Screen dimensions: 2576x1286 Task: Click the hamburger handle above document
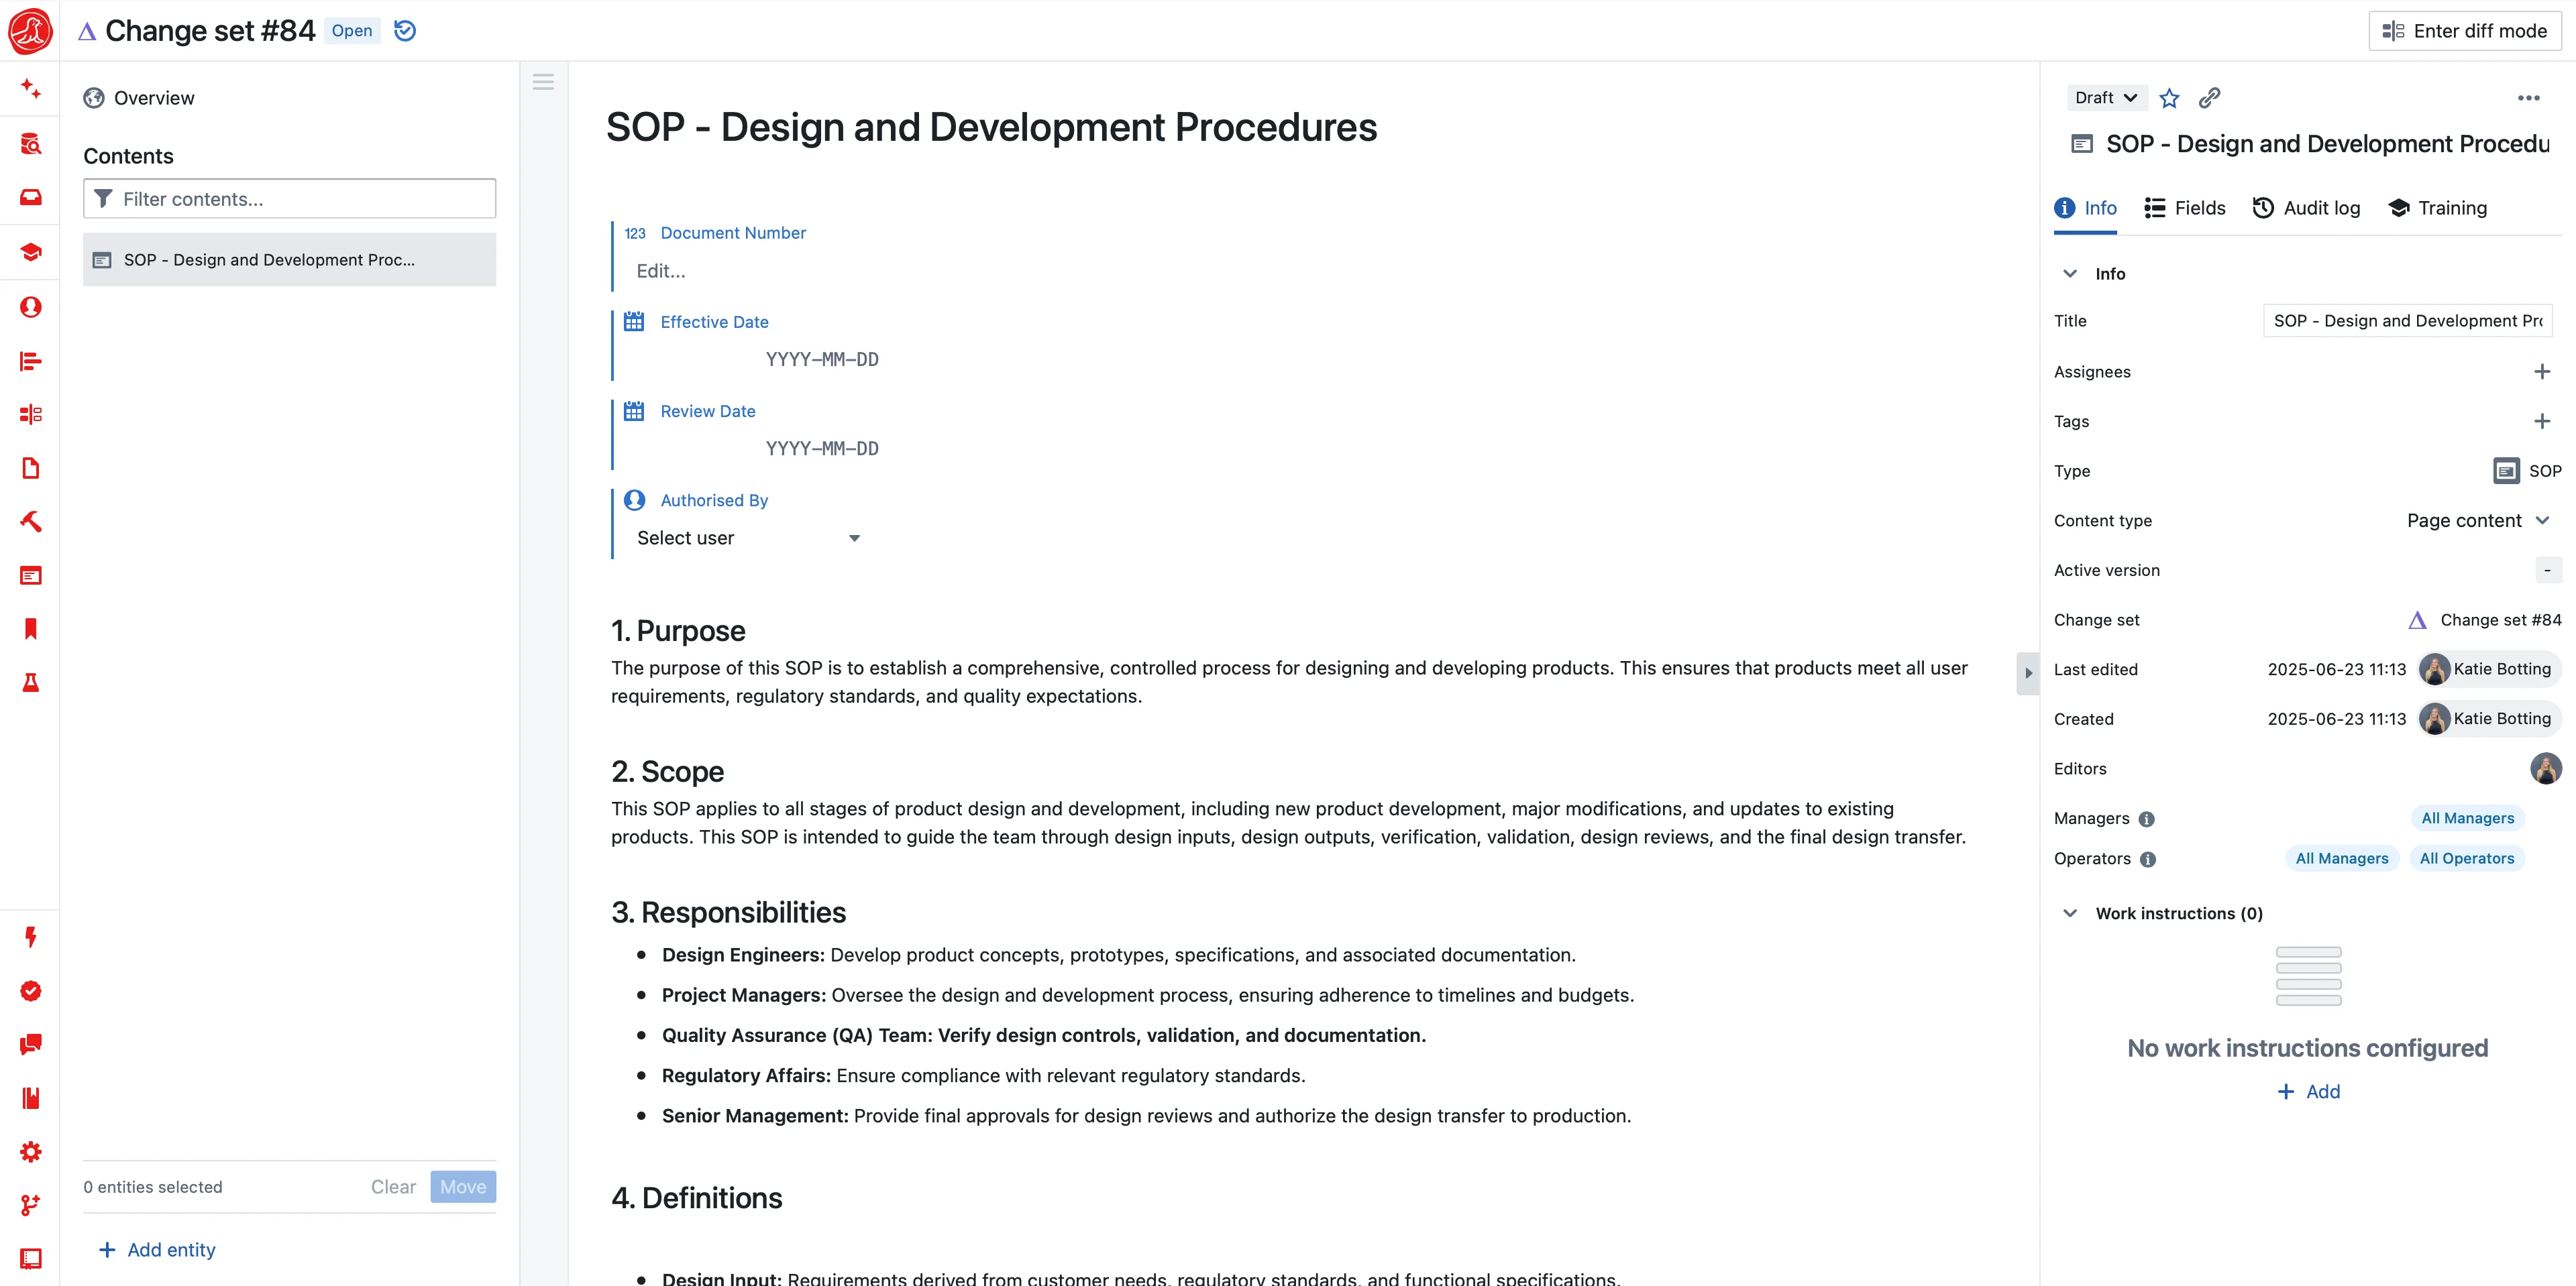[543, 82]
